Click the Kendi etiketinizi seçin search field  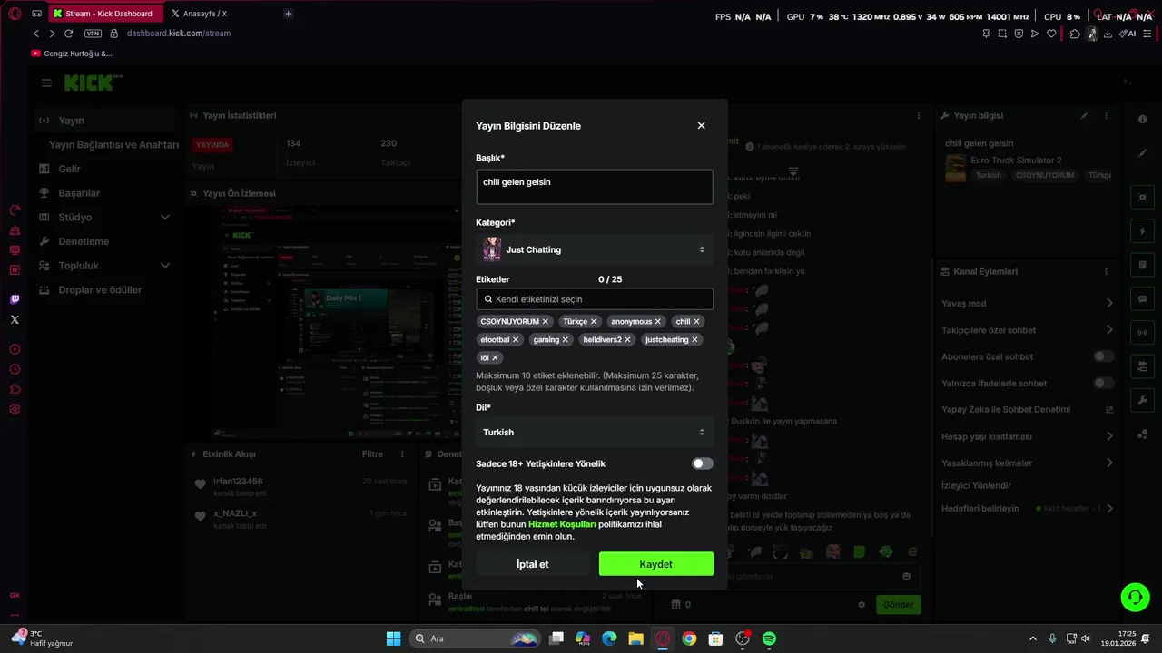click(595, 299)
